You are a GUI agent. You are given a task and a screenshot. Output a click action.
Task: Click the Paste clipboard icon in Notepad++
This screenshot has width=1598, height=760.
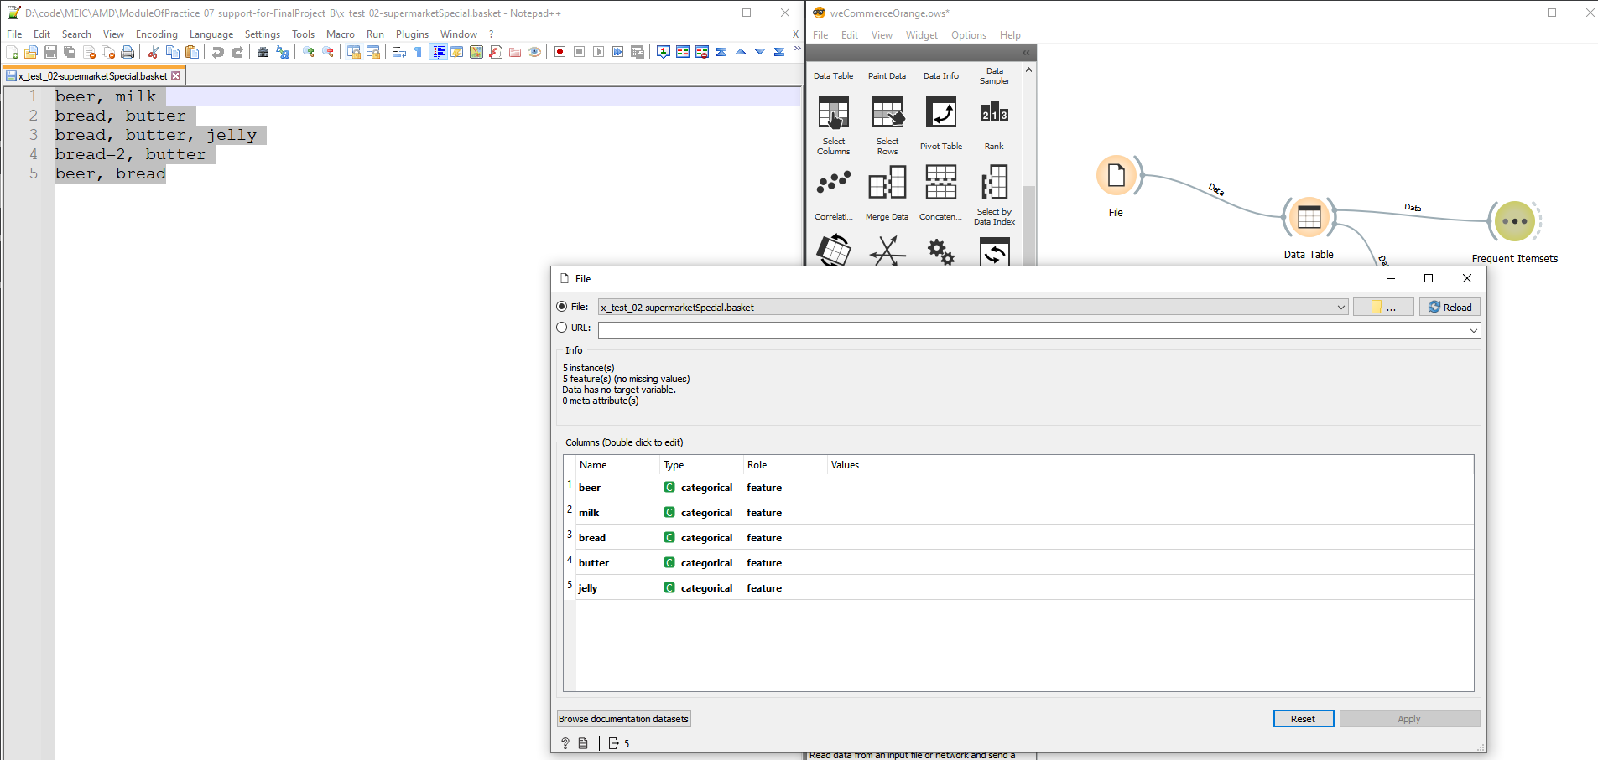point(192,52)
